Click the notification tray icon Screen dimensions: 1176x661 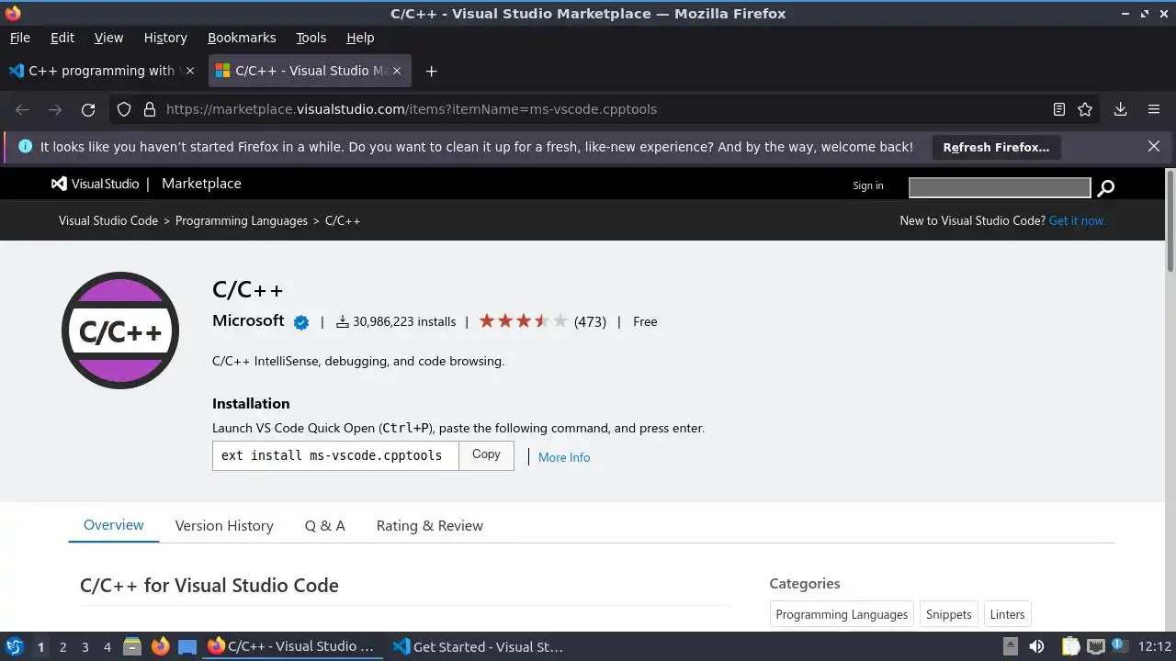tap(1120, 646)
